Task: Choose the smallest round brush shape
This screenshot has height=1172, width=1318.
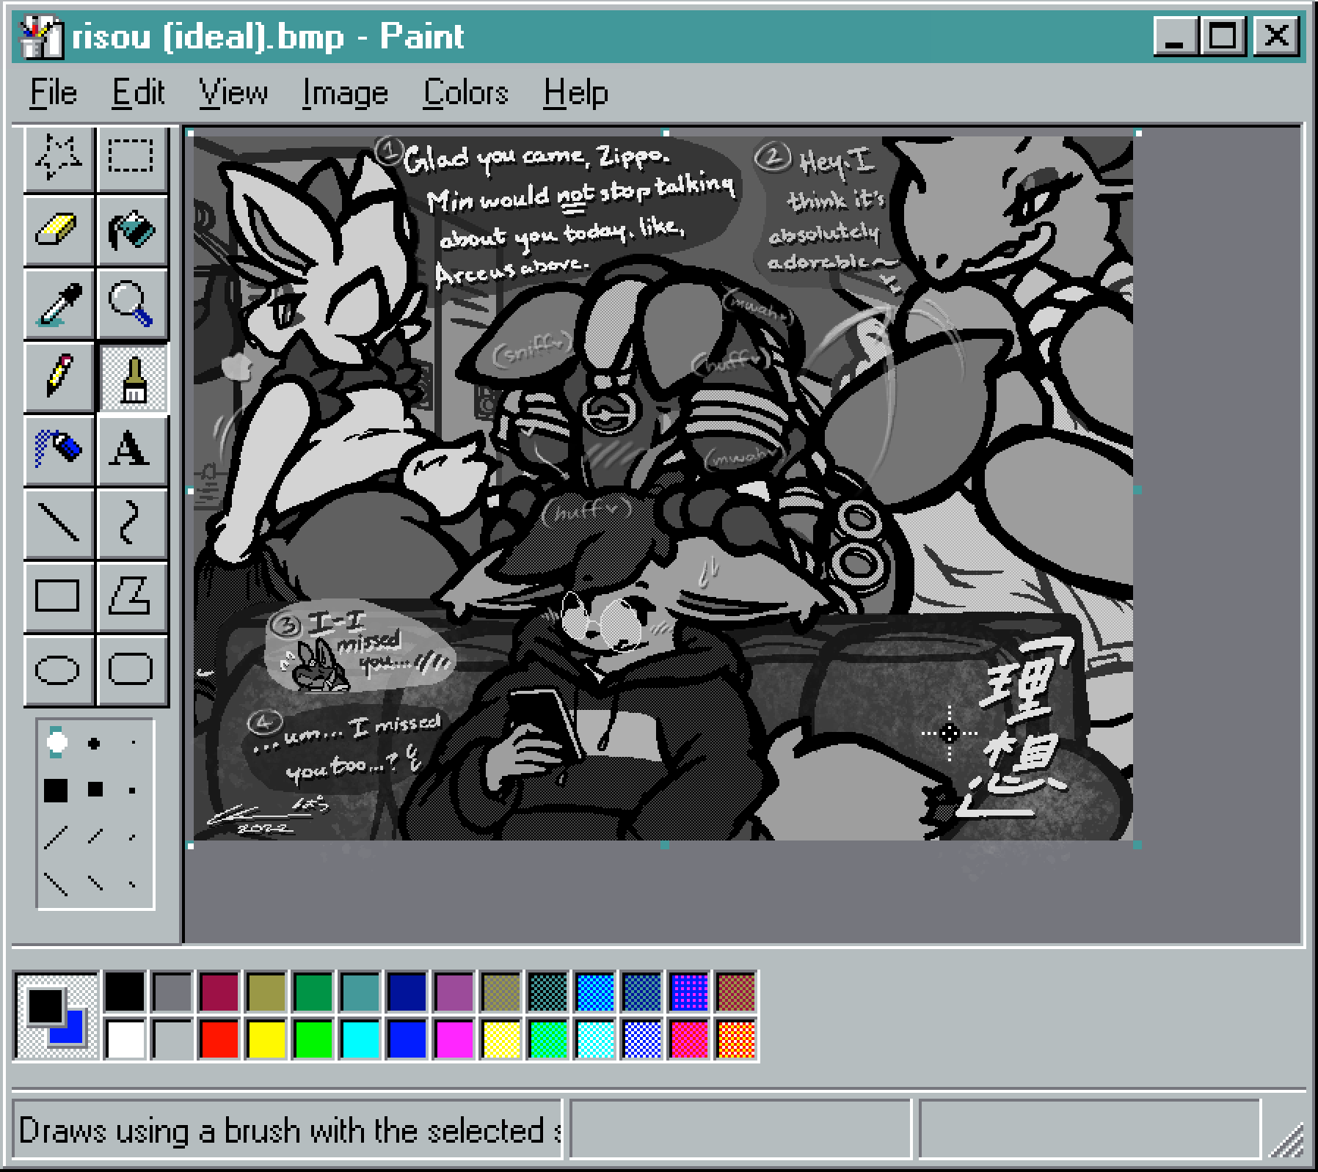Action: click(133, 743)
